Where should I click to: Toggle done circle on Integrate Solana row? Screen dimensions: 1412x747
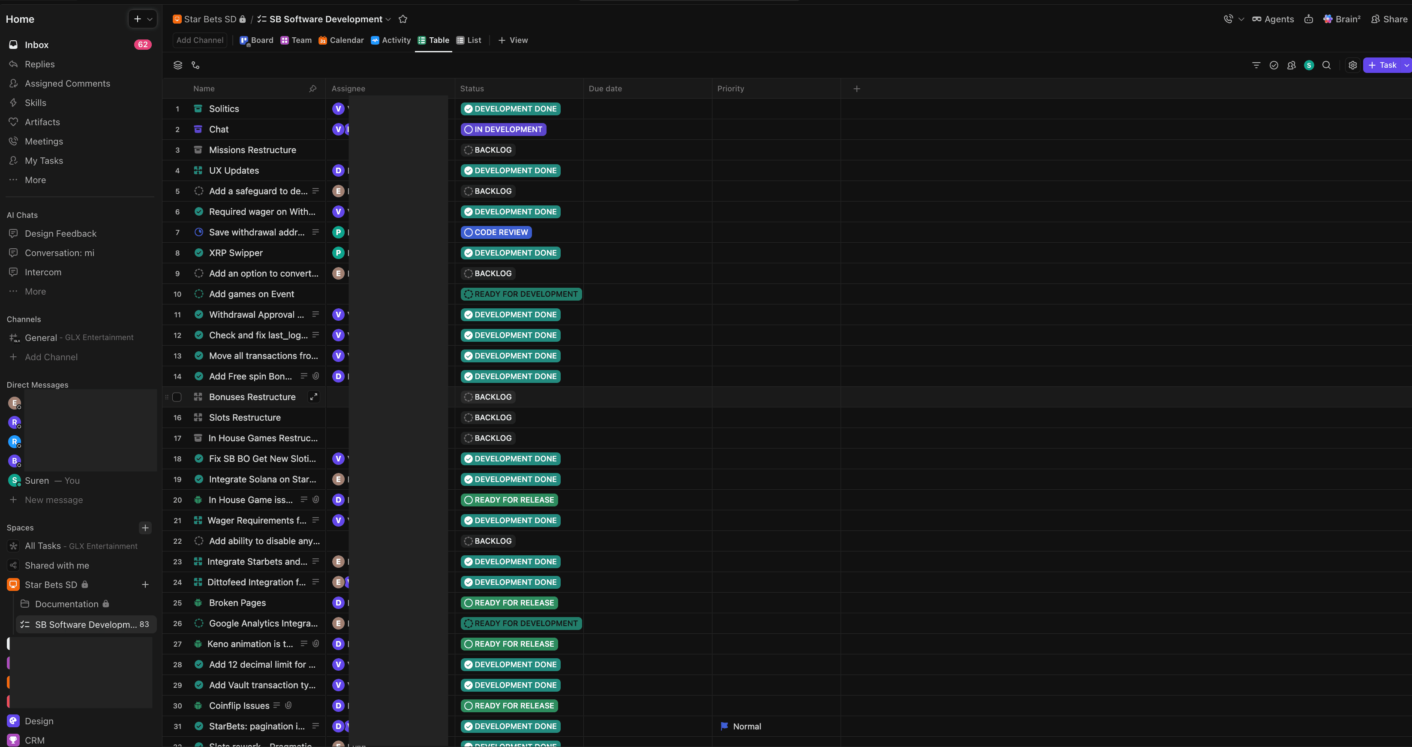(x=199, y=479)
